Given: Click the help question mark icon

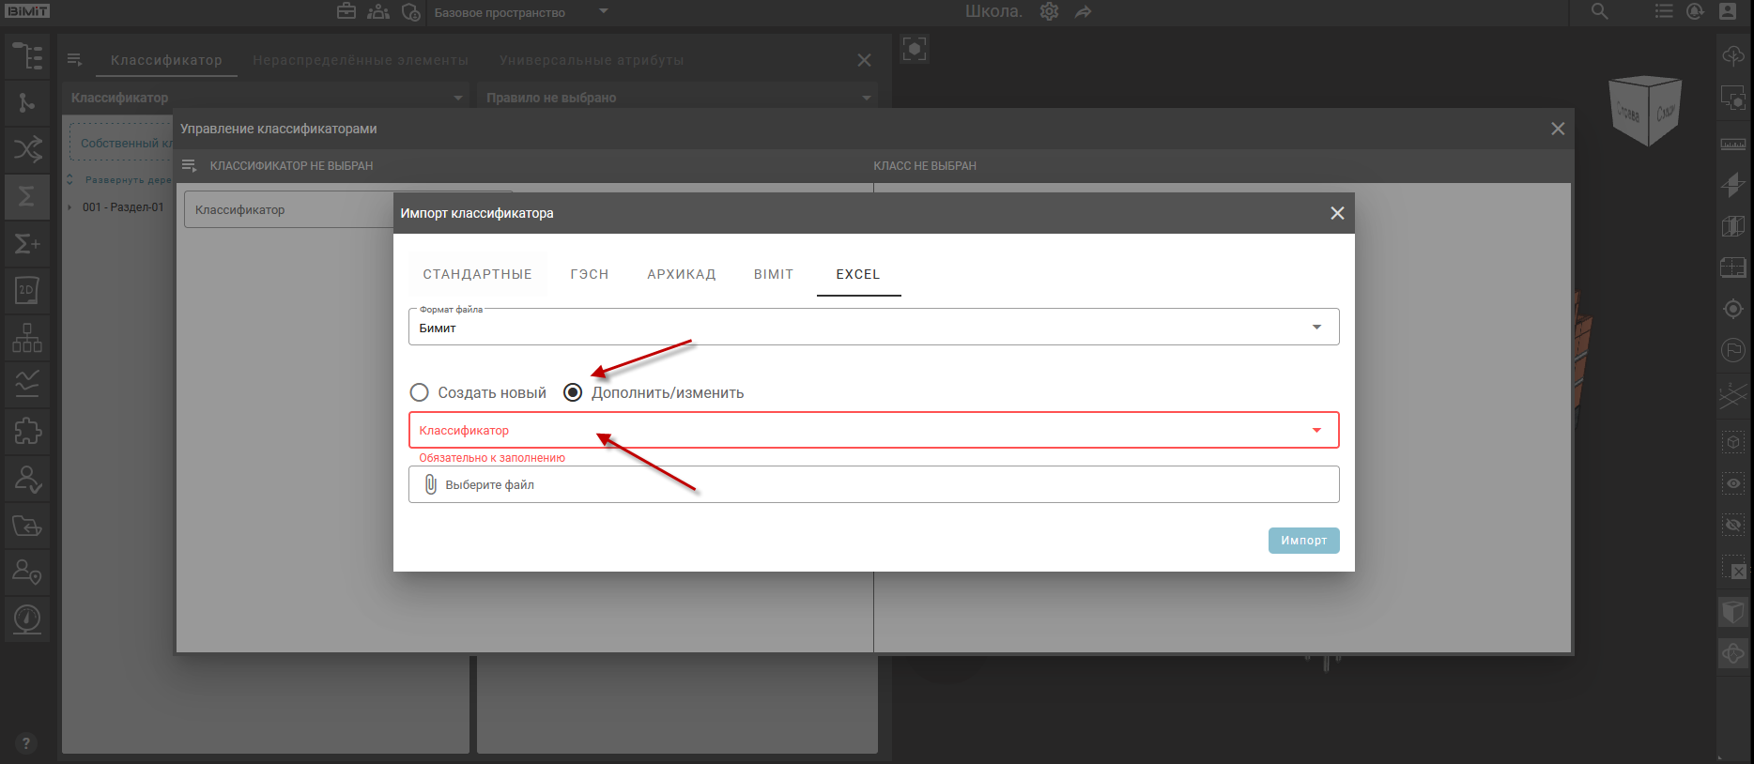Looking at the screenshot, I should pos(25,742).
